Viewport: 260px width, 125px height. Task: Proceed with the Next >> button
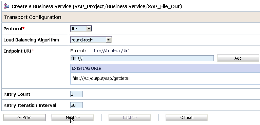pyautogui.click(x=73, y=118)
